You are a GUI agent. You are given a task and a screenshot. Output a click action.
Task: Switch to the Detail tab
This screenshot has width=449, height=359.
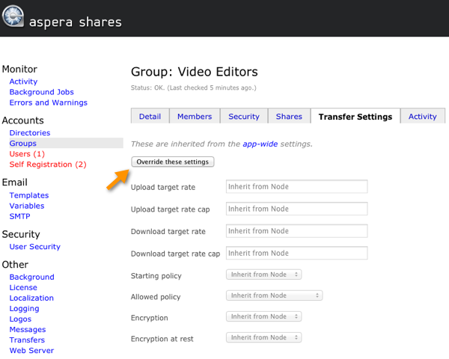point(150,116)
